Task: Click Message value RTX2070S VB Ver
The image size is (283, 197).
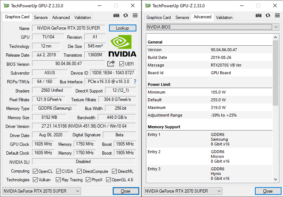Action: coord(226,65)
